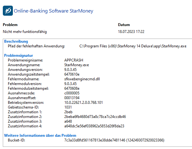Select the Anwendungszeitstempel value 6470610e
This screenshot has height=149, width=192.
(x=72, y=74)
